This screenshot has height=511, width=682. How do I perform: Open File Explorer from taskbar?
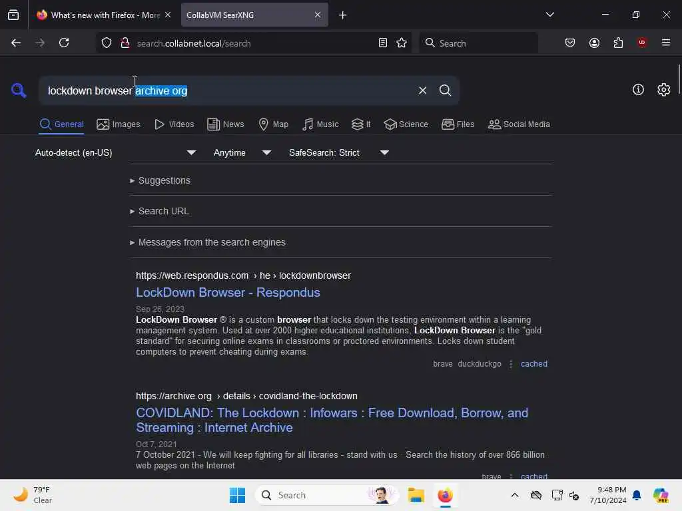(416, 495)
